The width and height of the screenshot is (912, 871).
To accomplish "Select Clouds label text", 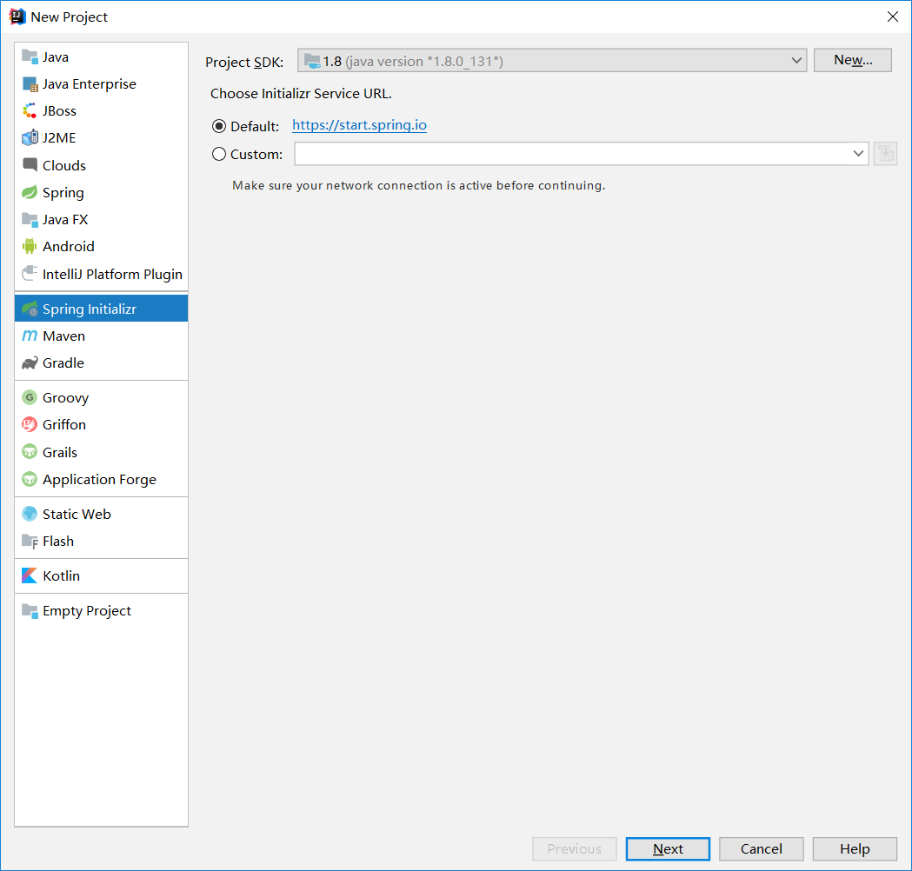I will coord(64,166).
